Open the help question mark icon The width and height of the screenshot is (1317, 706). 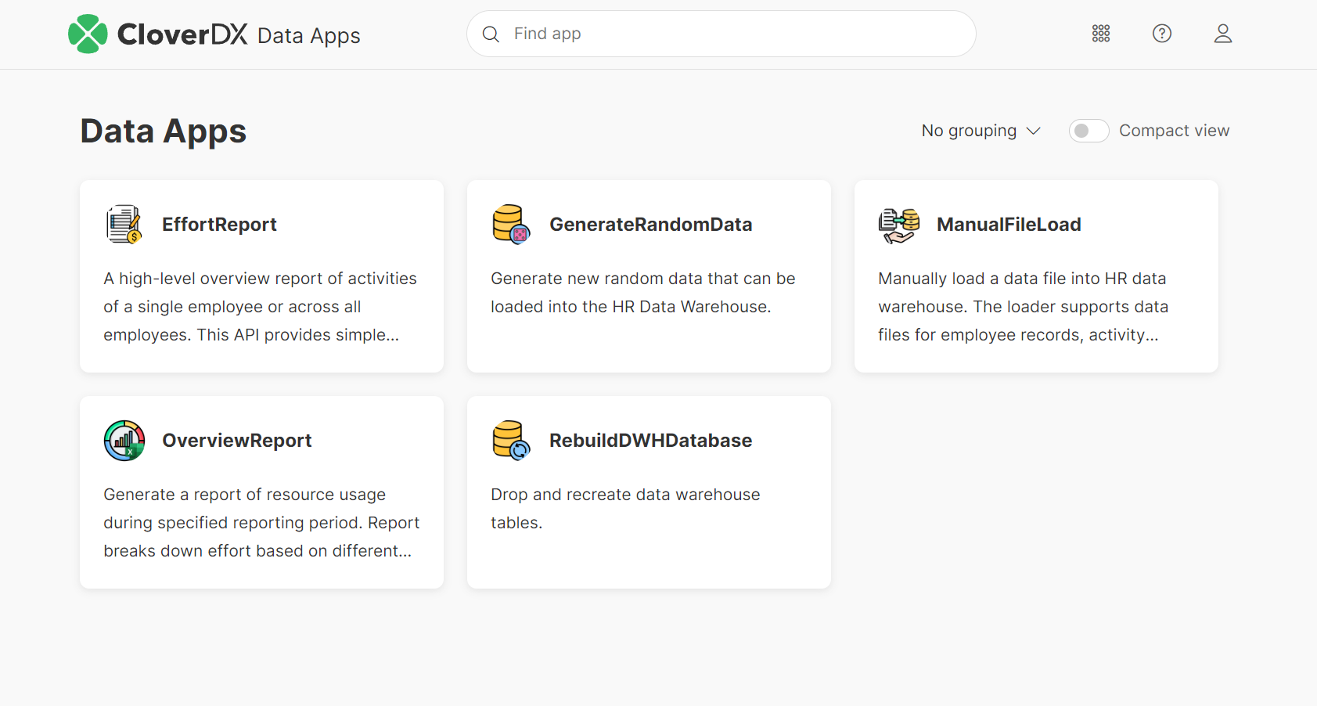1161,34
